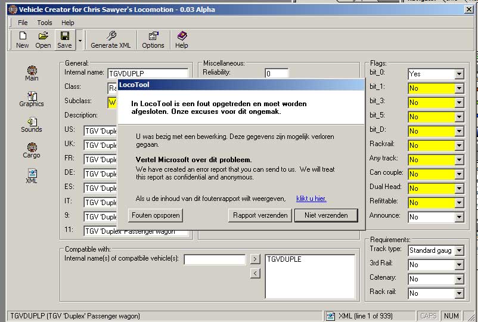
Task: Click the language 11 description field
Action: pos(136,232)
